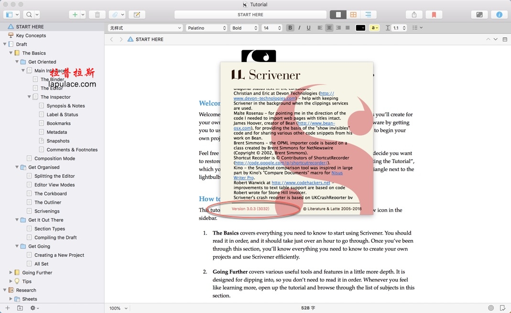
Task: Click the split editor icon
Action: (505, 39)
